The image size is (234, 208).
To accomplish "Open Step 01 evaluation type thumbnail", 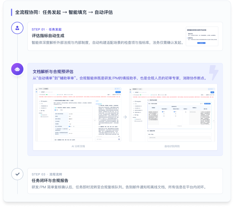I will tap(202, 36).
